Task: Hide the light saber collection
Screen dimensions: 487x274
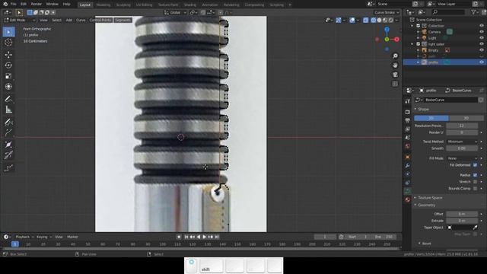Action: (482, 44)
